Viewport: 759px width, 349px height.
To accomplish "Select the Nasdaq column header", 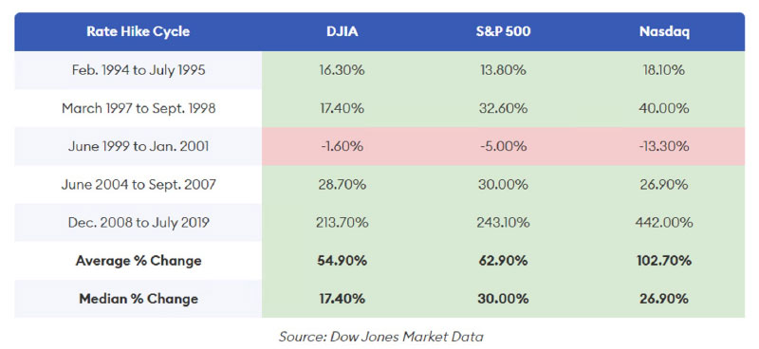I will (x=664, y=32).
